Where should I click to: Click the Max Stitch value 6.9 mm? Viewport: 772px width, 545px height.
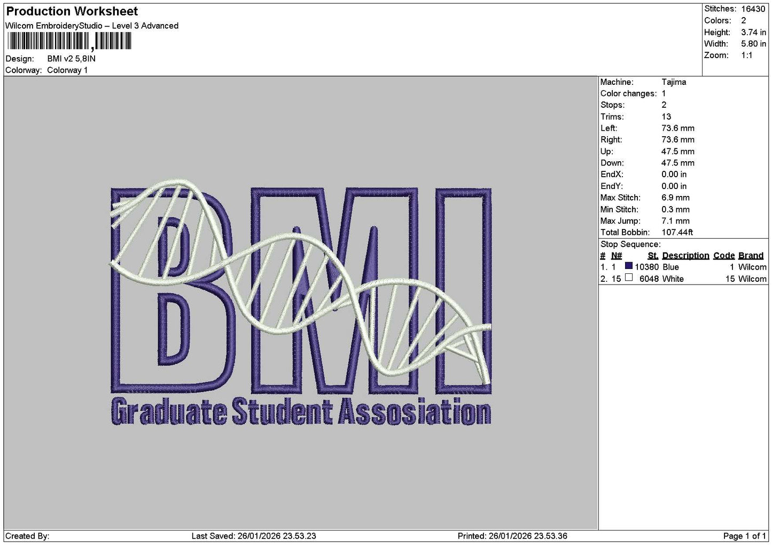[675, 198]
